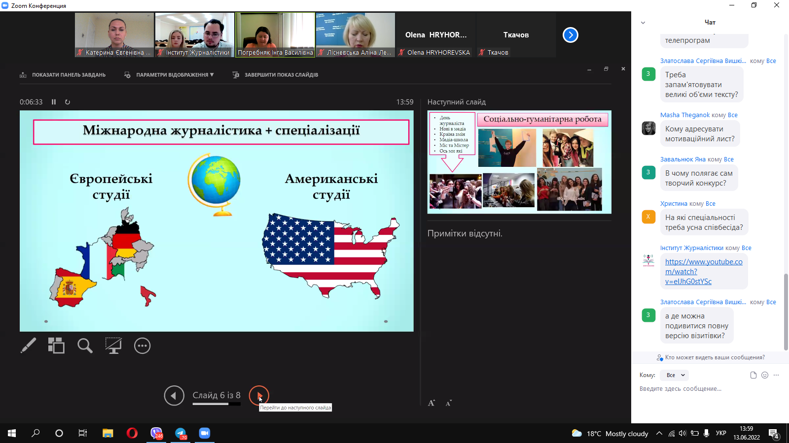Decrease the notes text size
This screenshot has height=443, width=789.
point(449,403)
